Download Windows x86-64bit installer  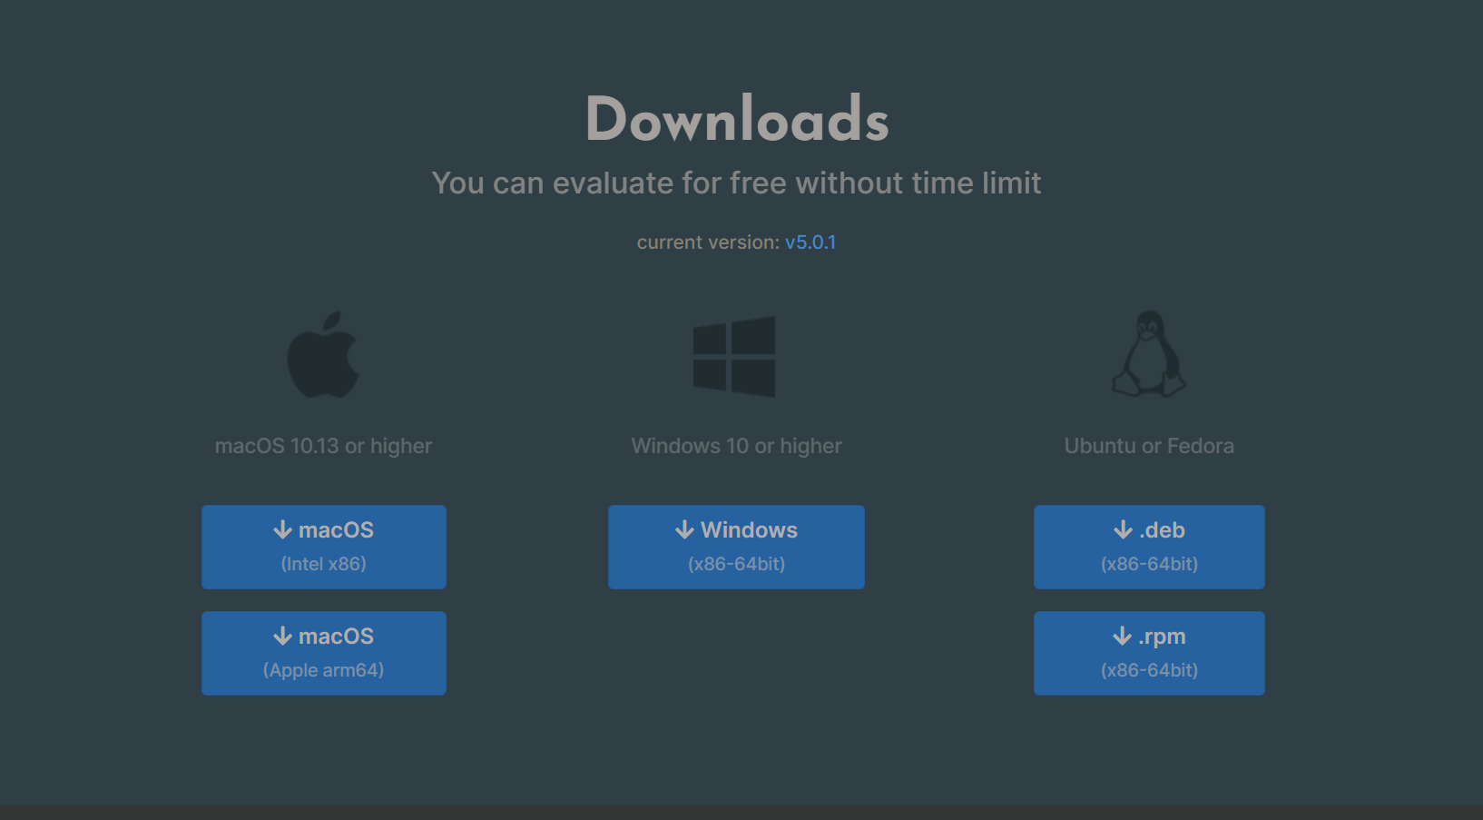[x=736, y=547]
